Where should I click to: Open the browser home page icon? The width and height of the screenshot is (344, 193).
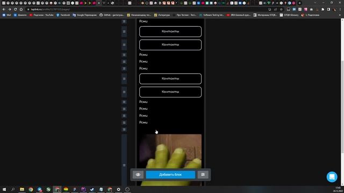coord(21,10)
